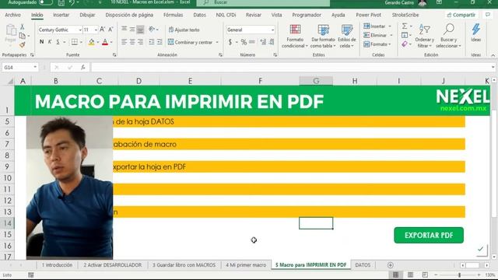Screen dimensions: 498x280
Task: Save workbook with the floppy disk icon
Action: pyautogui.click(x=61, y=3)
